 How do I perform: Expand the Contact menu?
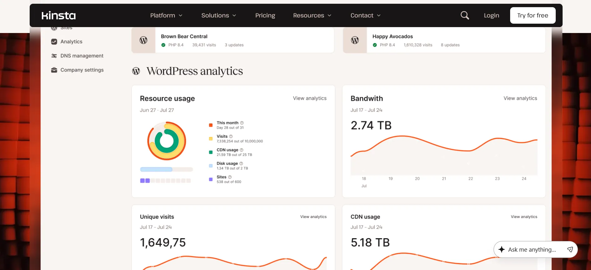(365, 15)
